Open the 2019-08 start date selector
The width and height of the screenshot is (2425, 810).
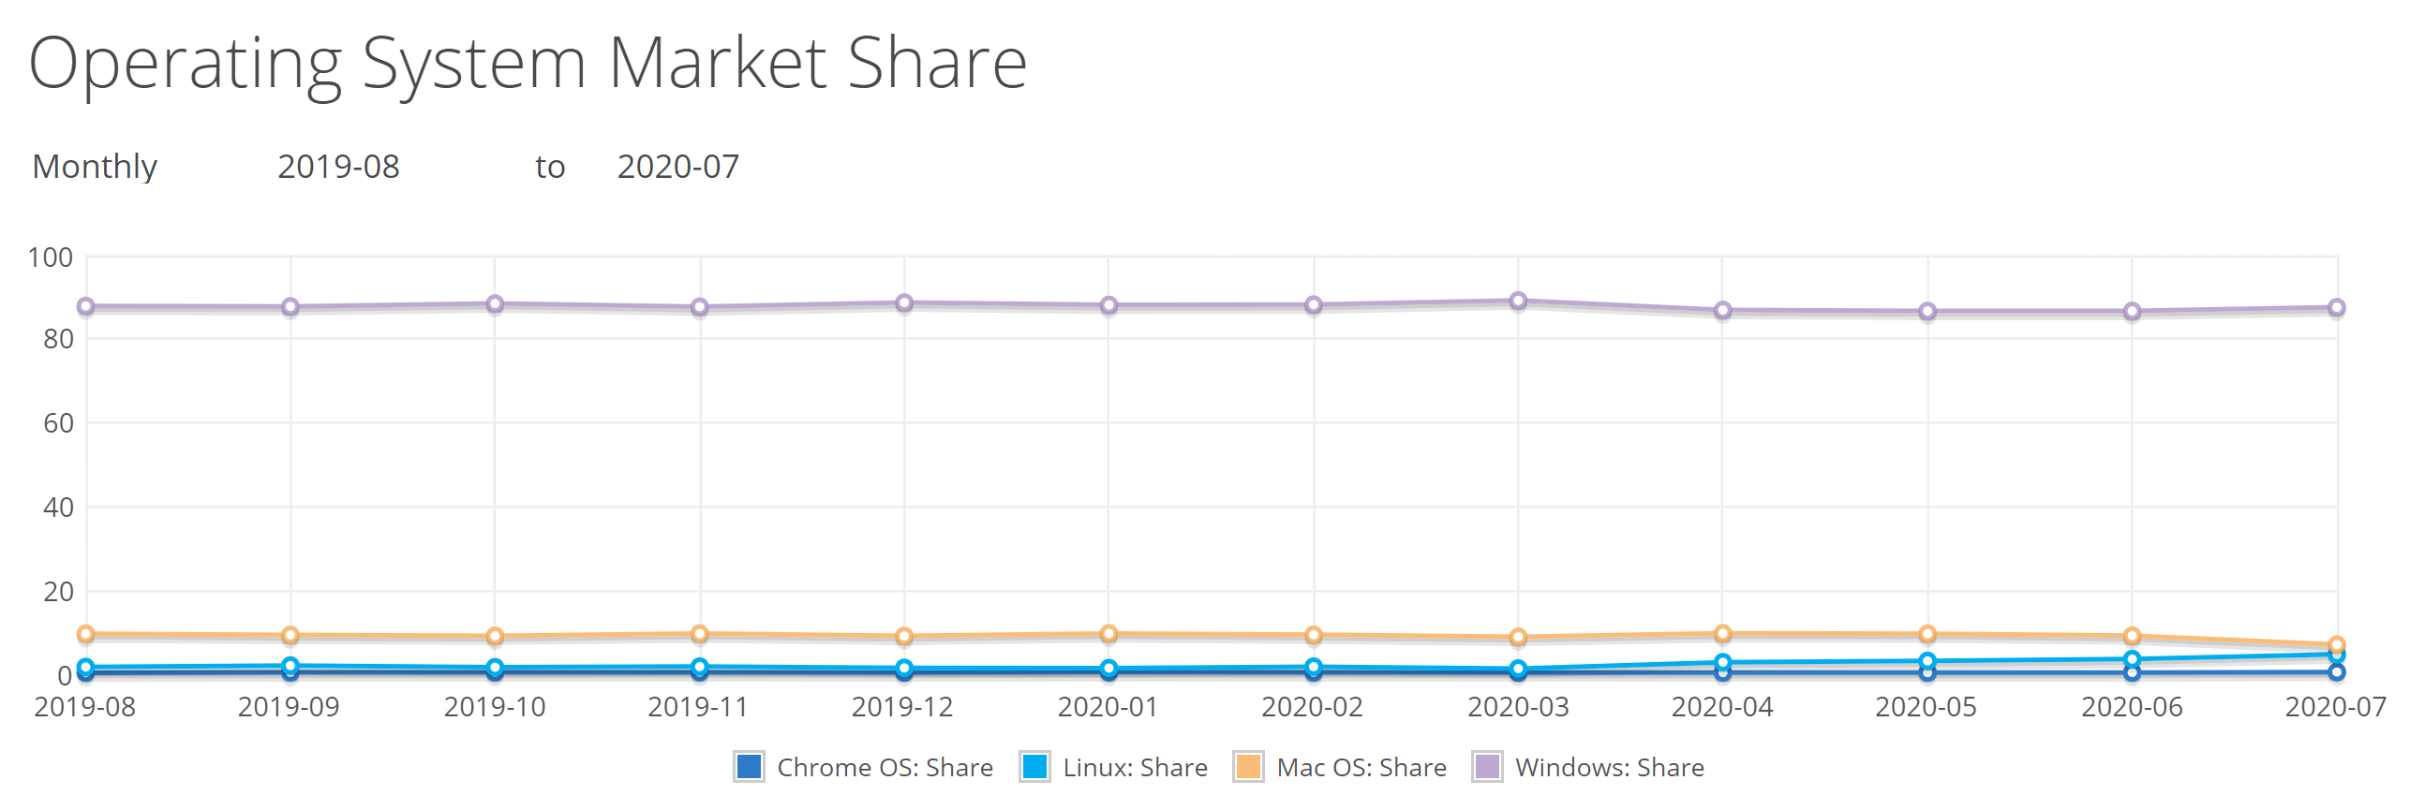(338, 167)
